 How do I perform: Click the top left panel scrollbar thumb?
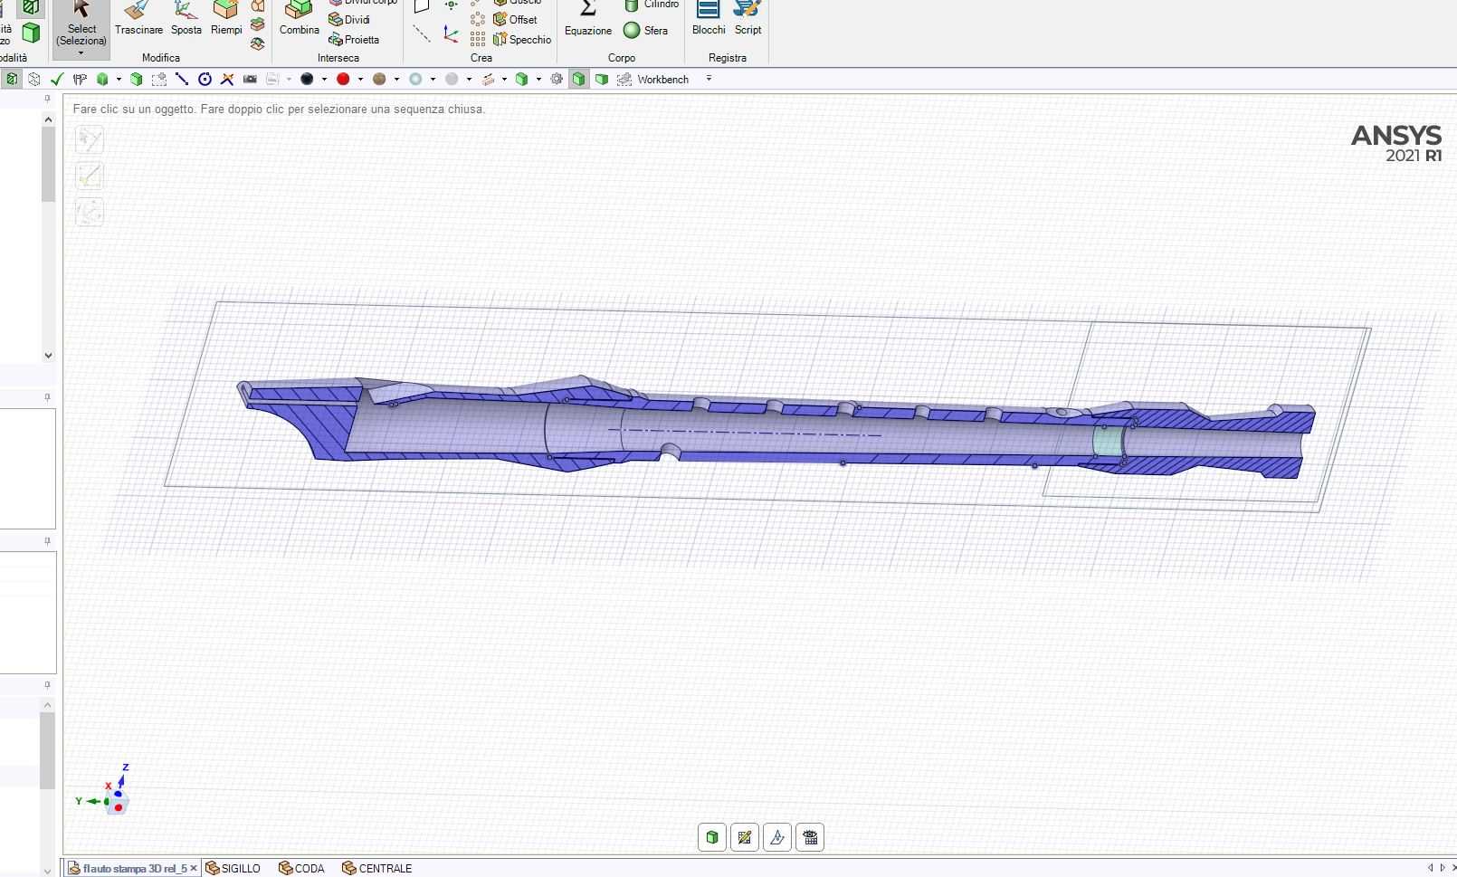[x=48, y=164]
